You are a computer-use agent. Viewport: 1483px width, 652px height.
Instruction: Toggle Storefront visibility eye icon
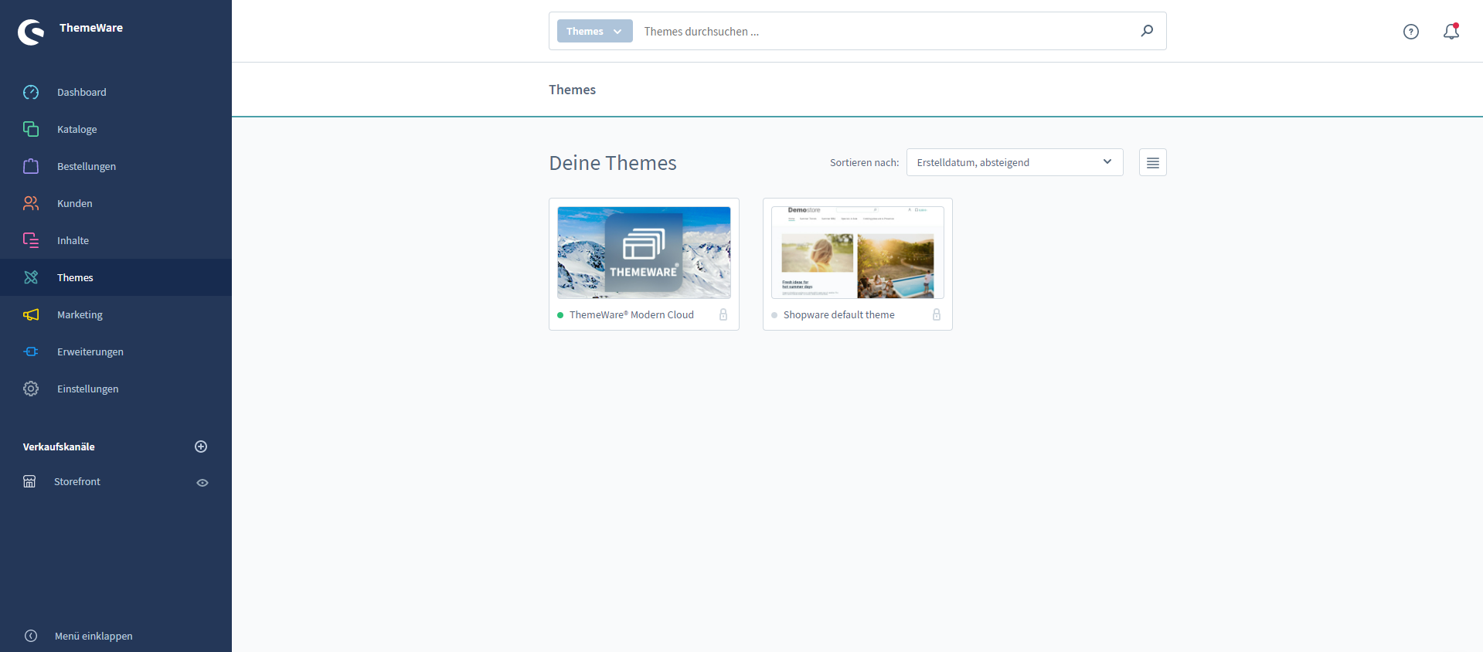click(202, 483)
